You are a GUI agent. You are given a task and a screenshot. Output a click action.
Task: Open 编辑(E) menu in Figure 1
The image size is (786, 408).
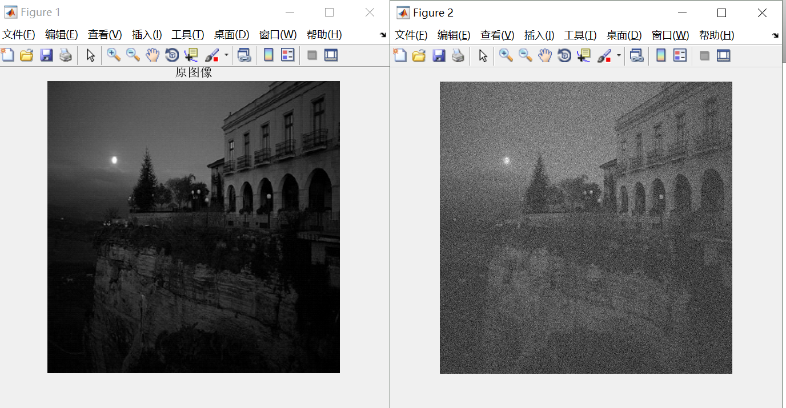[61, 35]
